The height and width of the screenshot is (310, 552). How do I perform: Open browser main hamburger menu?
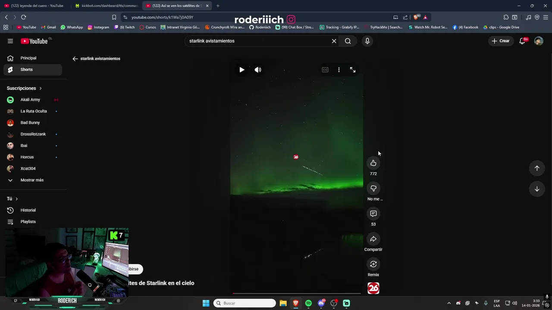(546, 17)
